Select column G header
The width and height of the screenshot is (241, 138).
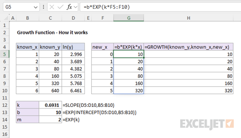[129, 18]
